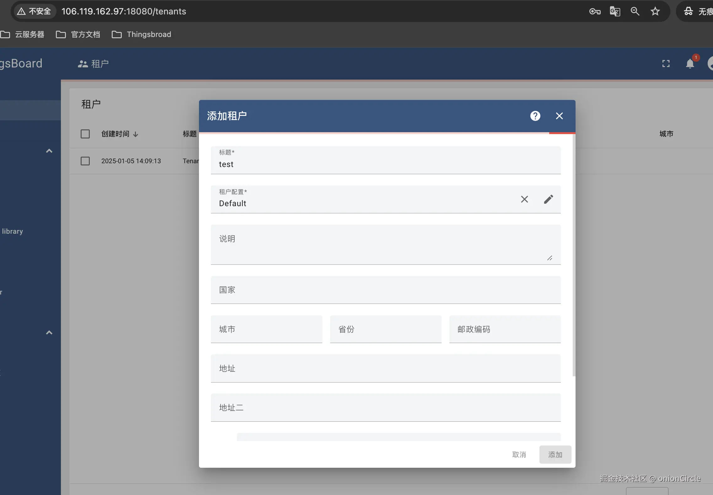713x495 pixels.
Task: Click the 国家 country input field
Action: click(x=385, y=290)
